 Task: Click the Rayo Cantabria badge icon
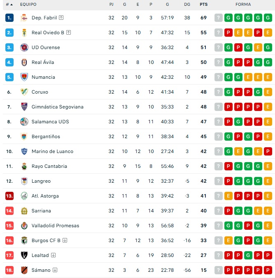24,166
